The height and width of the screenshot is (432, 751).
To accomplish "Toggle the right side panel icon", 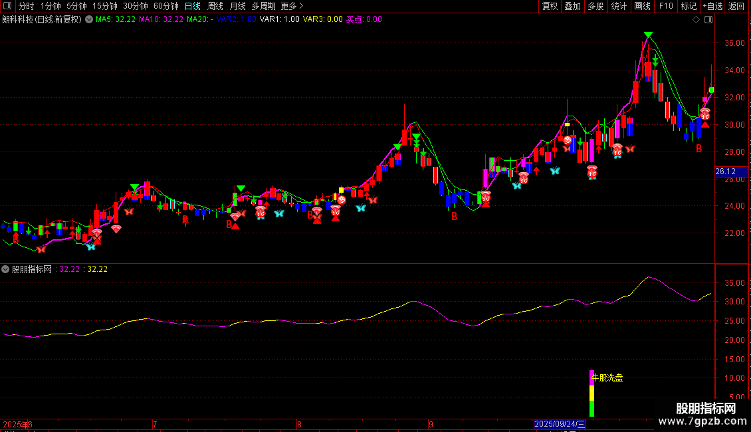I will click(x=708, y=19).
